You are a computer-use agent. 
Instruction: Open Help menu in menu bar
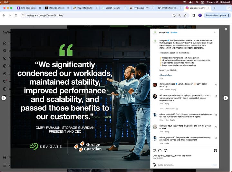[7, 2]
